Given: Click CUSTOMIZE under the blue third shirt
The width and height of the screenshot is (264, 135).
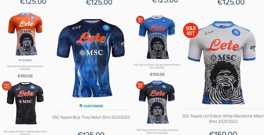Looking at the screenshot, I should [93, 106].
